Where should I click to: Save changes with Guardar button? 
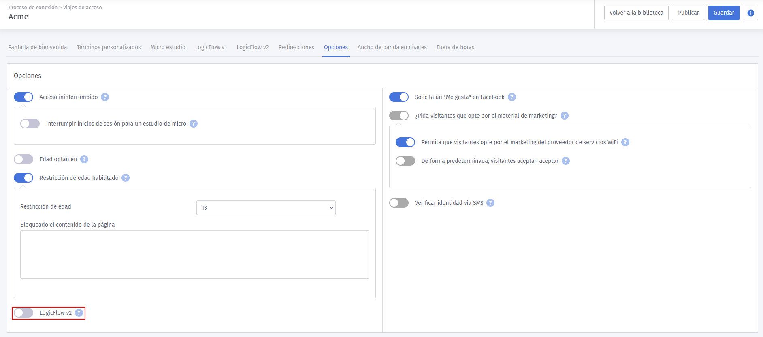tap(724, 13)
